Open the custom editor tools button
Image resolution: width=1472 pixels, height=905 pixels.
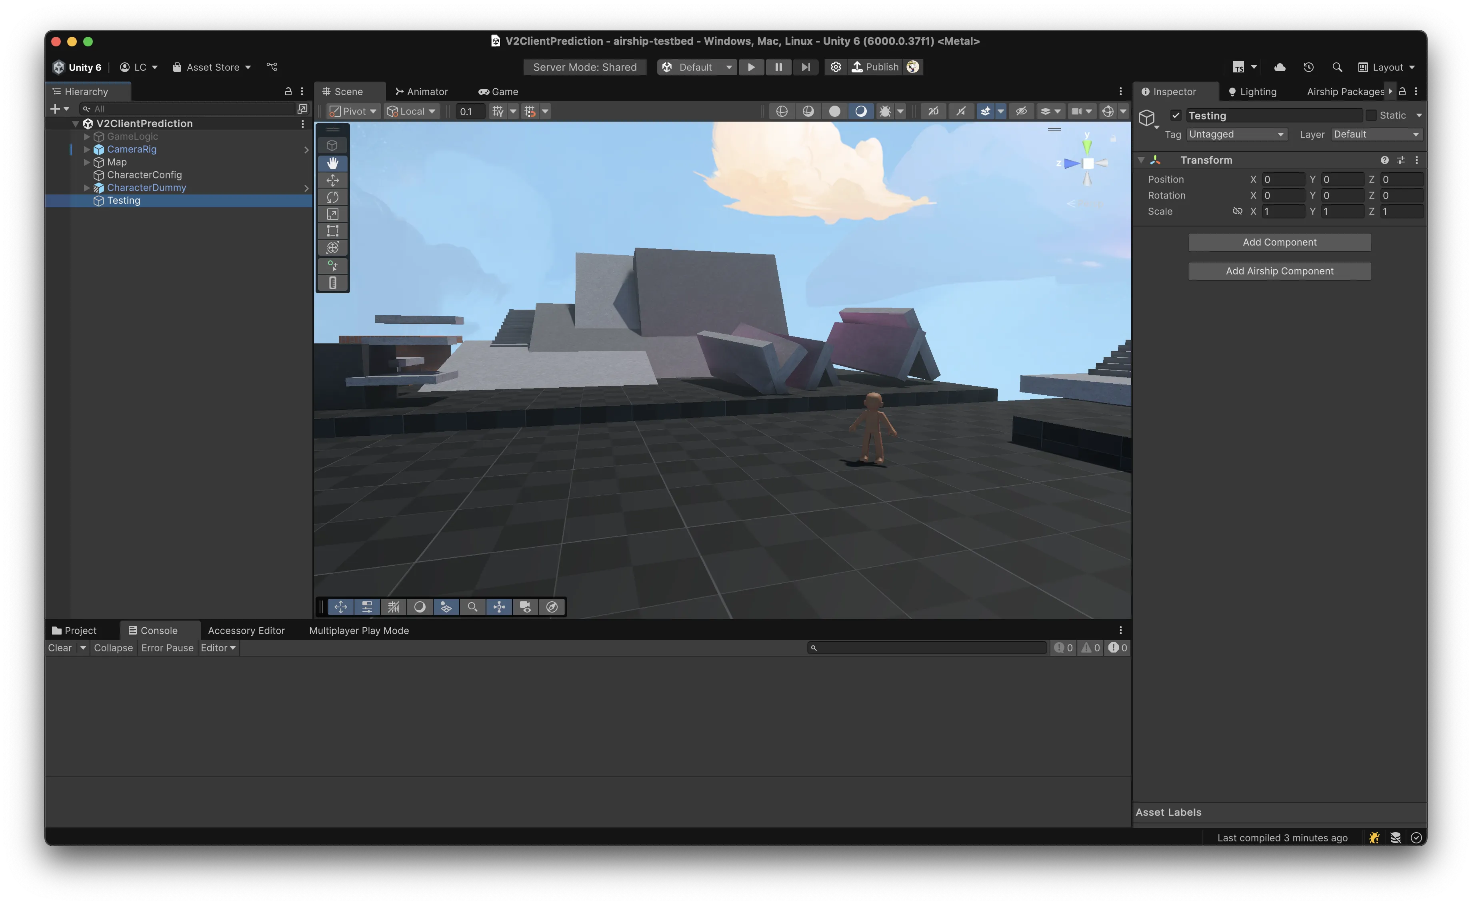click(333, 266)
